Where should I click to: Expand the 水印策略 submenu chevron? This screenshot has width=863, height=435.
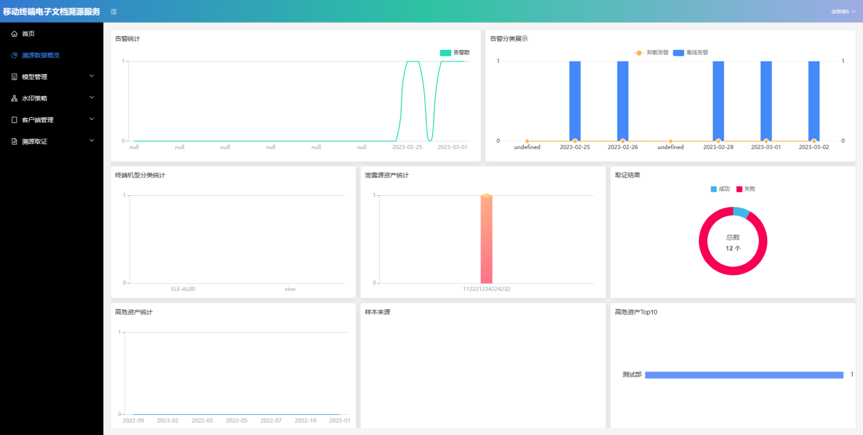(x=92, y=97)
